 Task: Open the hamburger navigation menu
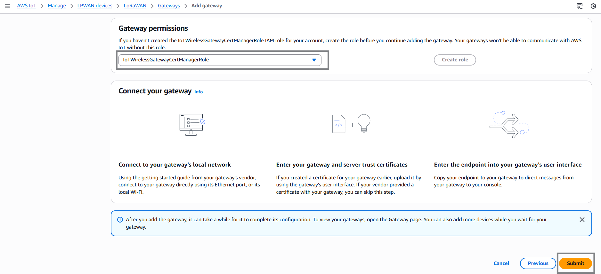7,6
